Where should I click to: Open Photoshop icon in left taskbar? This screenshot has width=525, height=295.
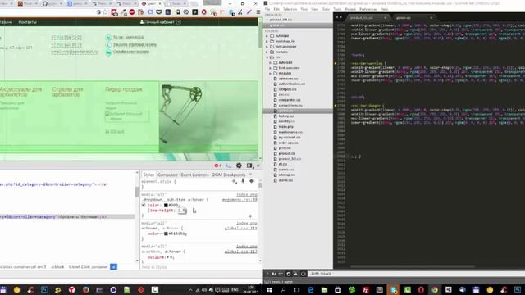click(x=44, y=289)
